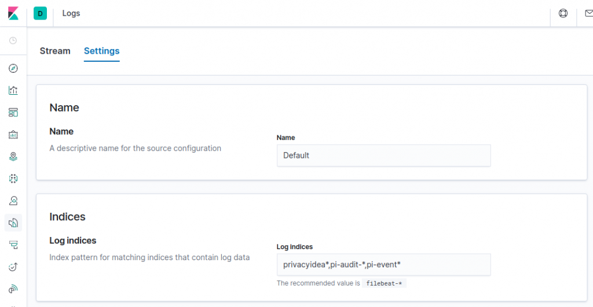Open APM icon in sidebar
The height and width of the screenshot is (307, 593).
tap(13, 245)
